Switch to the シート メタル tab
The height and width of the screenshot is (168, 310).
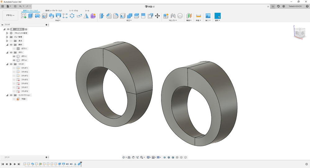coord(74,11)
